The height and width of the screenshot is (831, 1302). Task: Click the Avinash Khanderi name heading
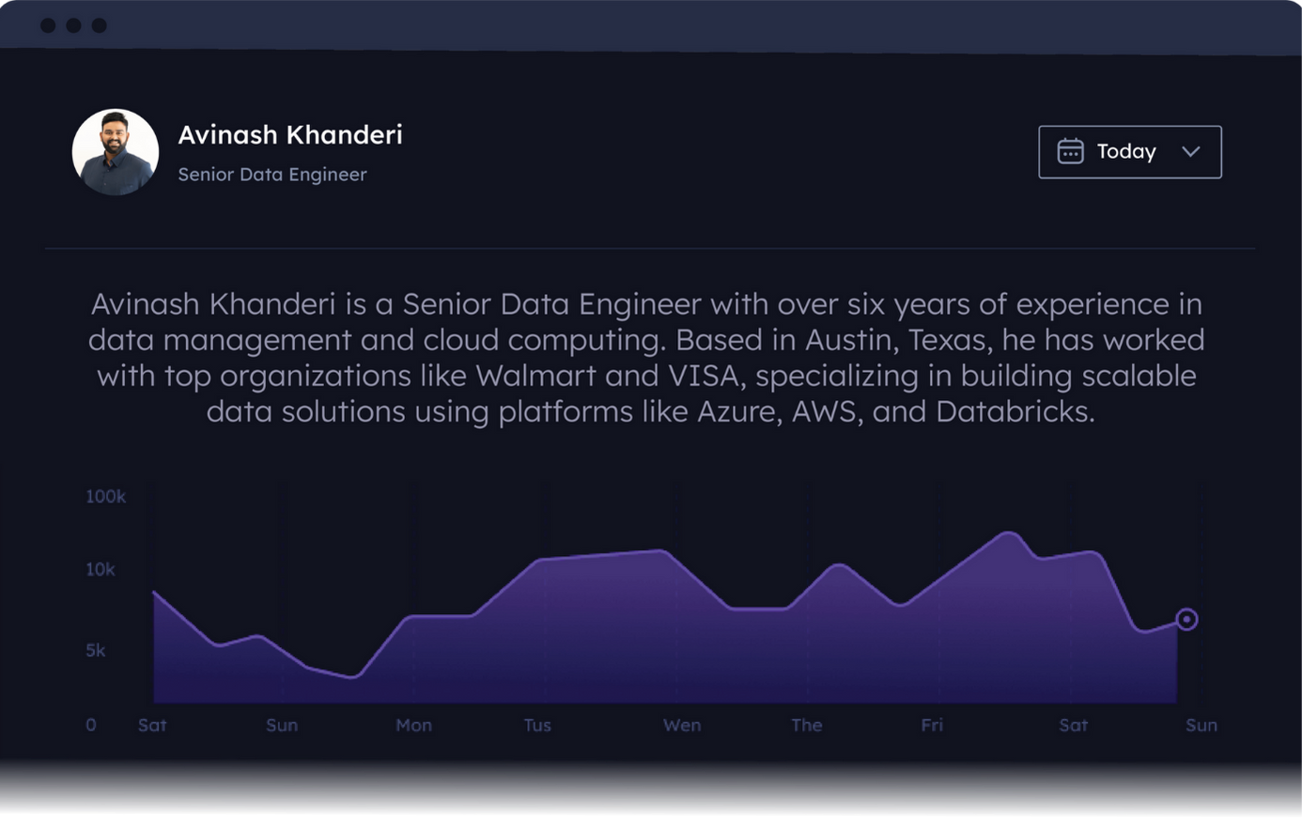click(x=290, y=134)
